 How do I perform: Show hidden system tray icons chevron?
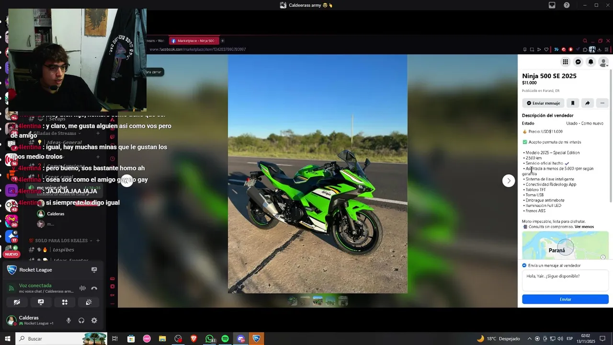(529, 339)
